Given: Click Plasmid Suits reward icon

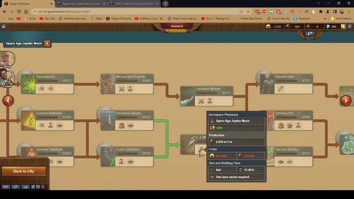Looking at the screenshot, I should (280, 88).
